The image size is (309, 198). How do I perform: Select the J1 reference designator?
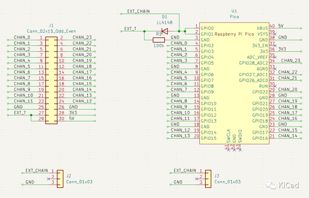click(51, 25)
